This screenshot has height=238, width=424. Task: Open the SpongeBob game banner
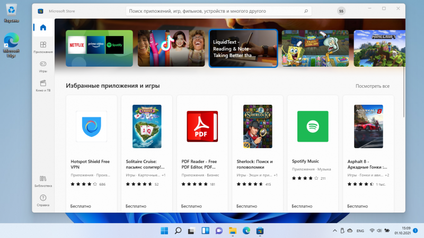coord(315,48)
